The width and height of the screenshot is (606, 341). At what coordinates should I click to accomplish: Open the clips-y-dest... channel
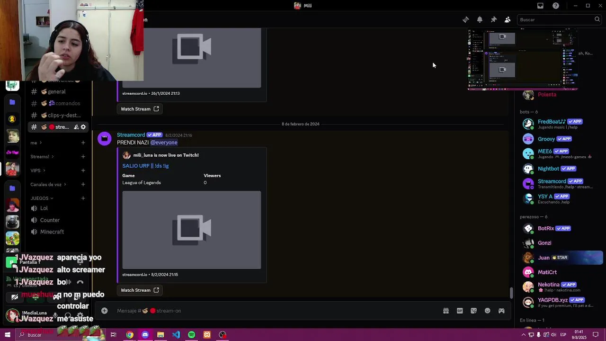(58, 115)
